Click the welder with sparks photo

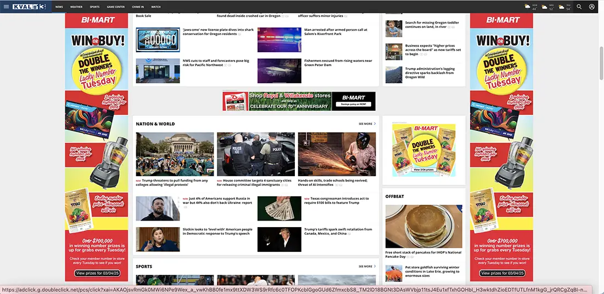337,154
